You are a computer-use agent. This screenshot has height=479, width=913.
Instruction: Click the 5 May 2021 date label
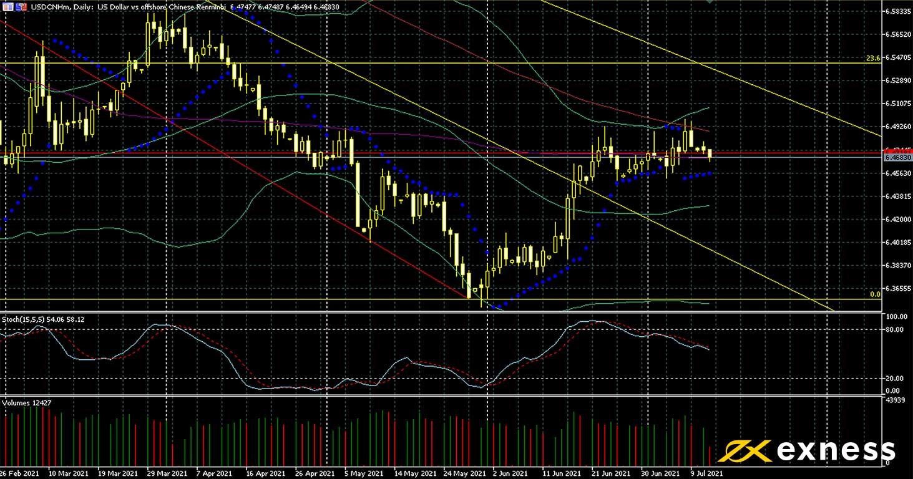[x=364, y=473]
